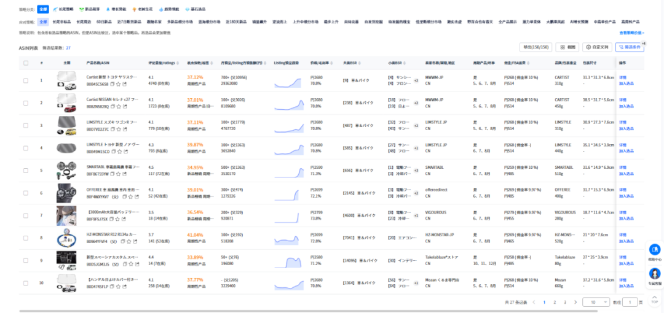Open 详情 link for row 1
Screen dimensions: 664x313
[x=622, y=78]
